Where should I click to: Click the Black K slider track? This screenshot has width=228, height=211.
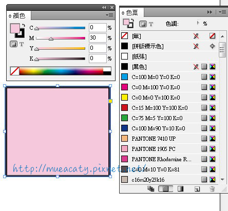(x=61, y=59)
